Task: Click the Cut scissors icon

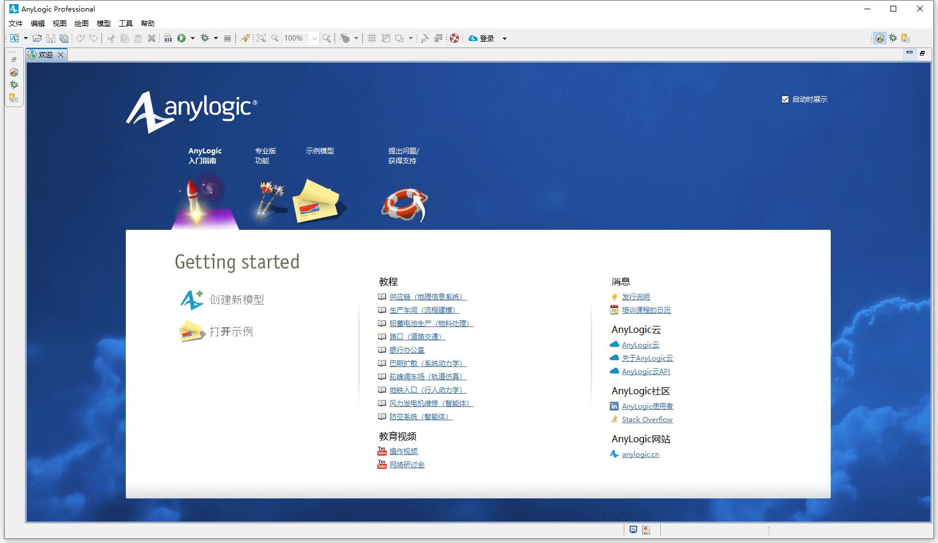Action: click(111, 38)
